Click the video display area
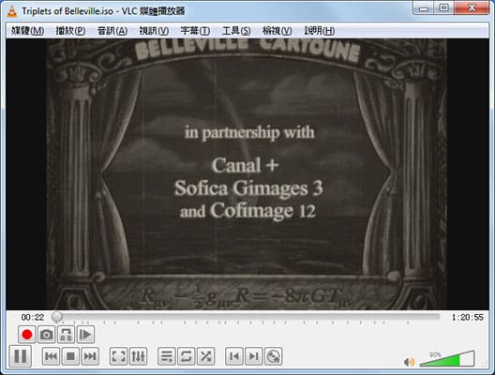 click(247, 174)
